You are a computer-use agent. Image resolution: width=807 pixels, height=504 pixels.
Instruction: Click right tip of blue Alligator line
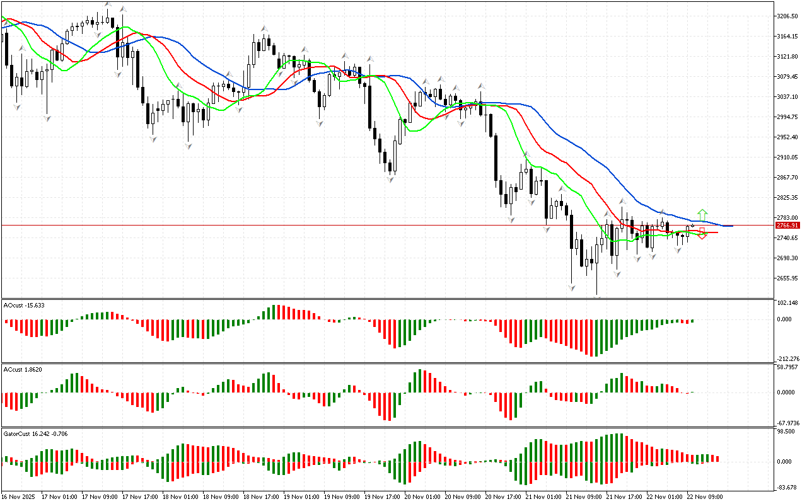[x=731, y=226]
